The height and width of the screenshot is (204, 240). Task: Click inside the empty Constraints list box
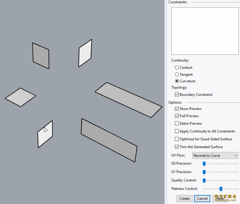205,30
